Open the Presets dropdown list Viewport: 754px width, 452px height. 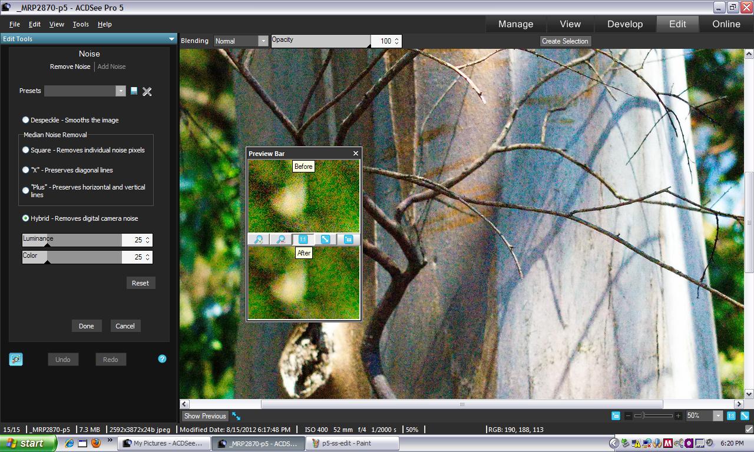[120, 91]
